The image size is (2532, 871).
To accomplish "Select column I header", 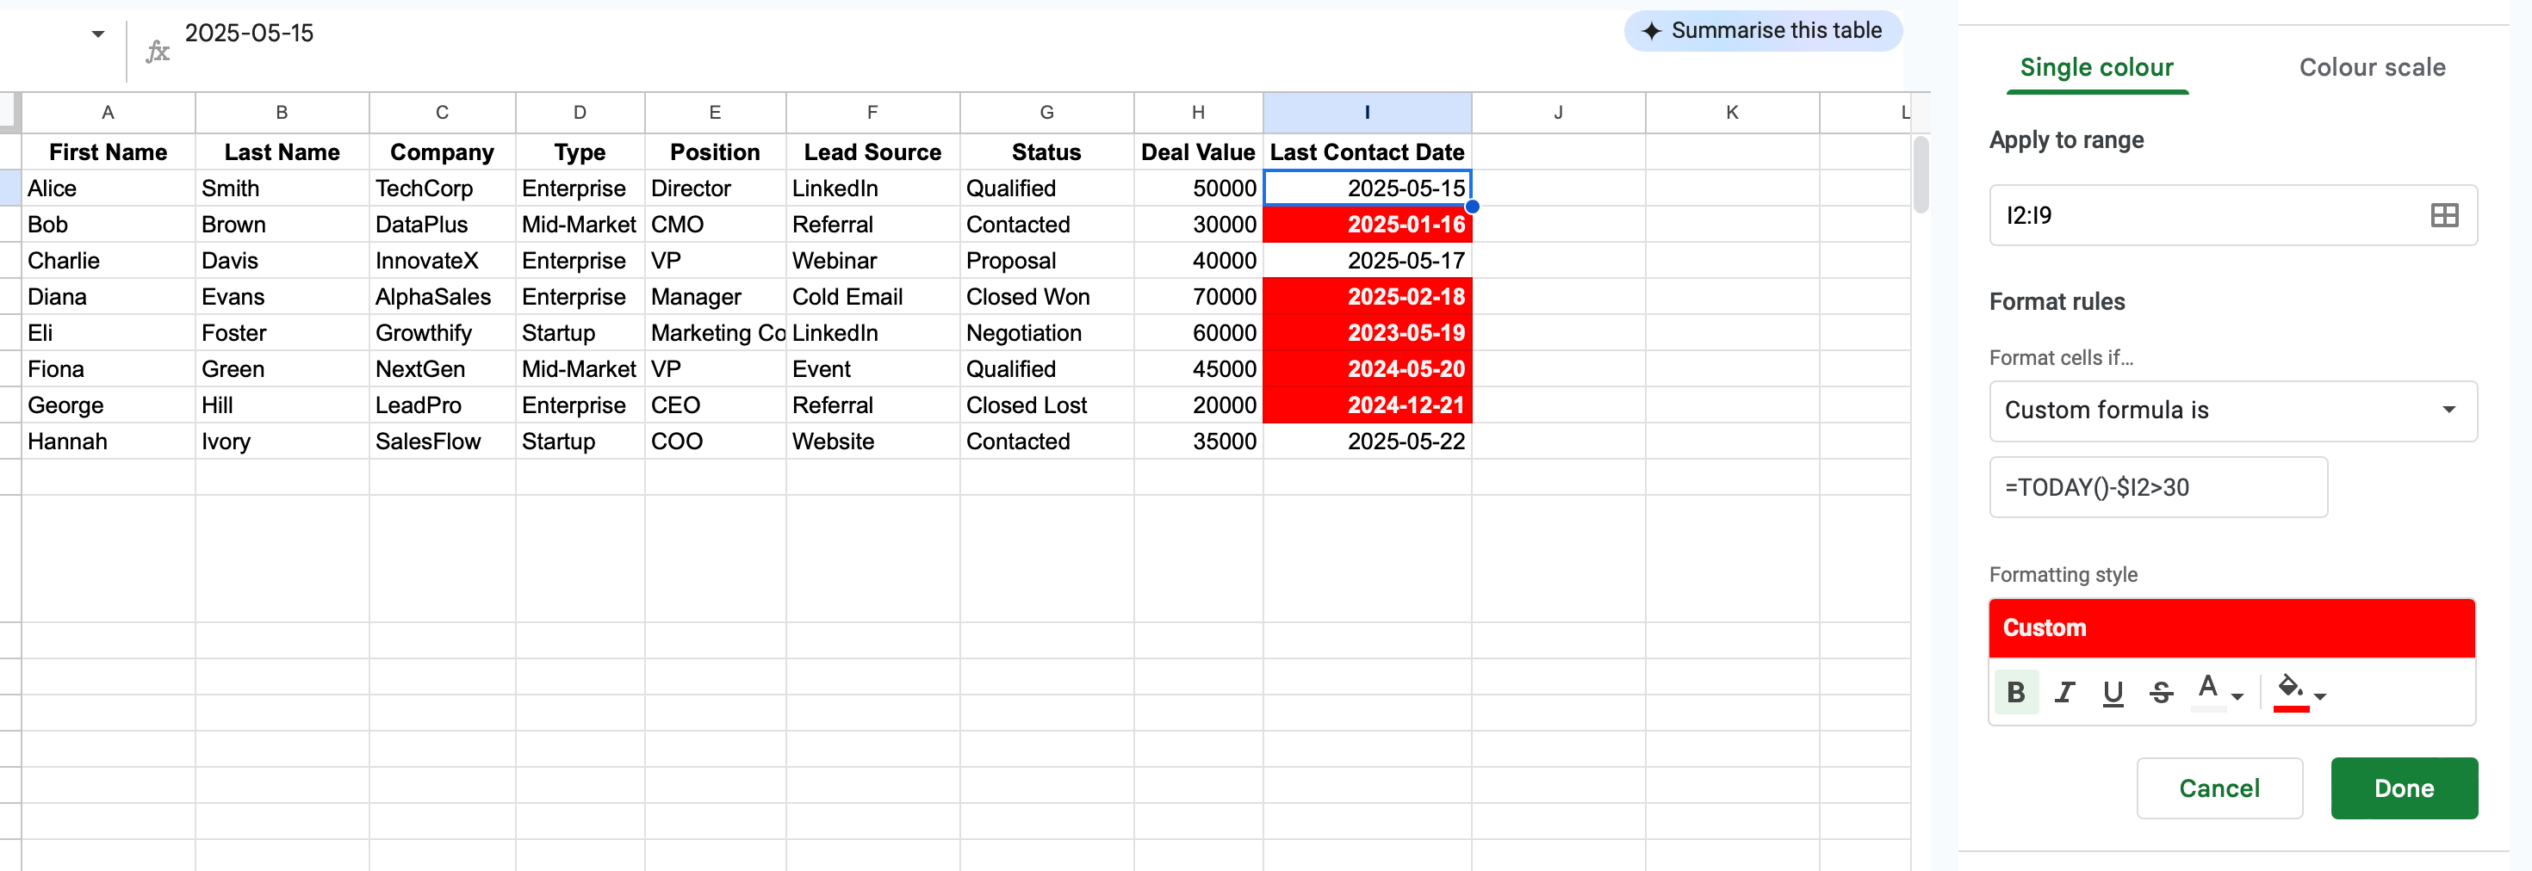I will click(x=1366, y=113).
